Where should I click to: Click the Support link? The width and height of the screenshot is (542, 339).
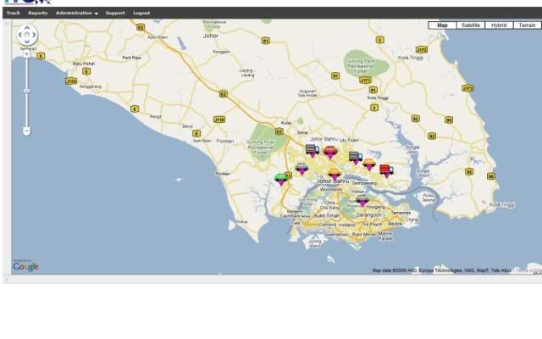coord(115,14)
